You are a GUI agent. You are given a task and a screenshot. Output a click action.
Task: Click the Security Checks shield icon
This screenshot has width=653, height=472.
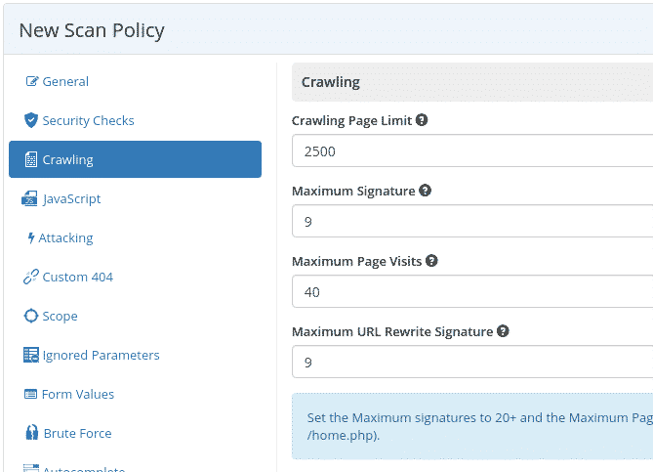pos(31,121)
